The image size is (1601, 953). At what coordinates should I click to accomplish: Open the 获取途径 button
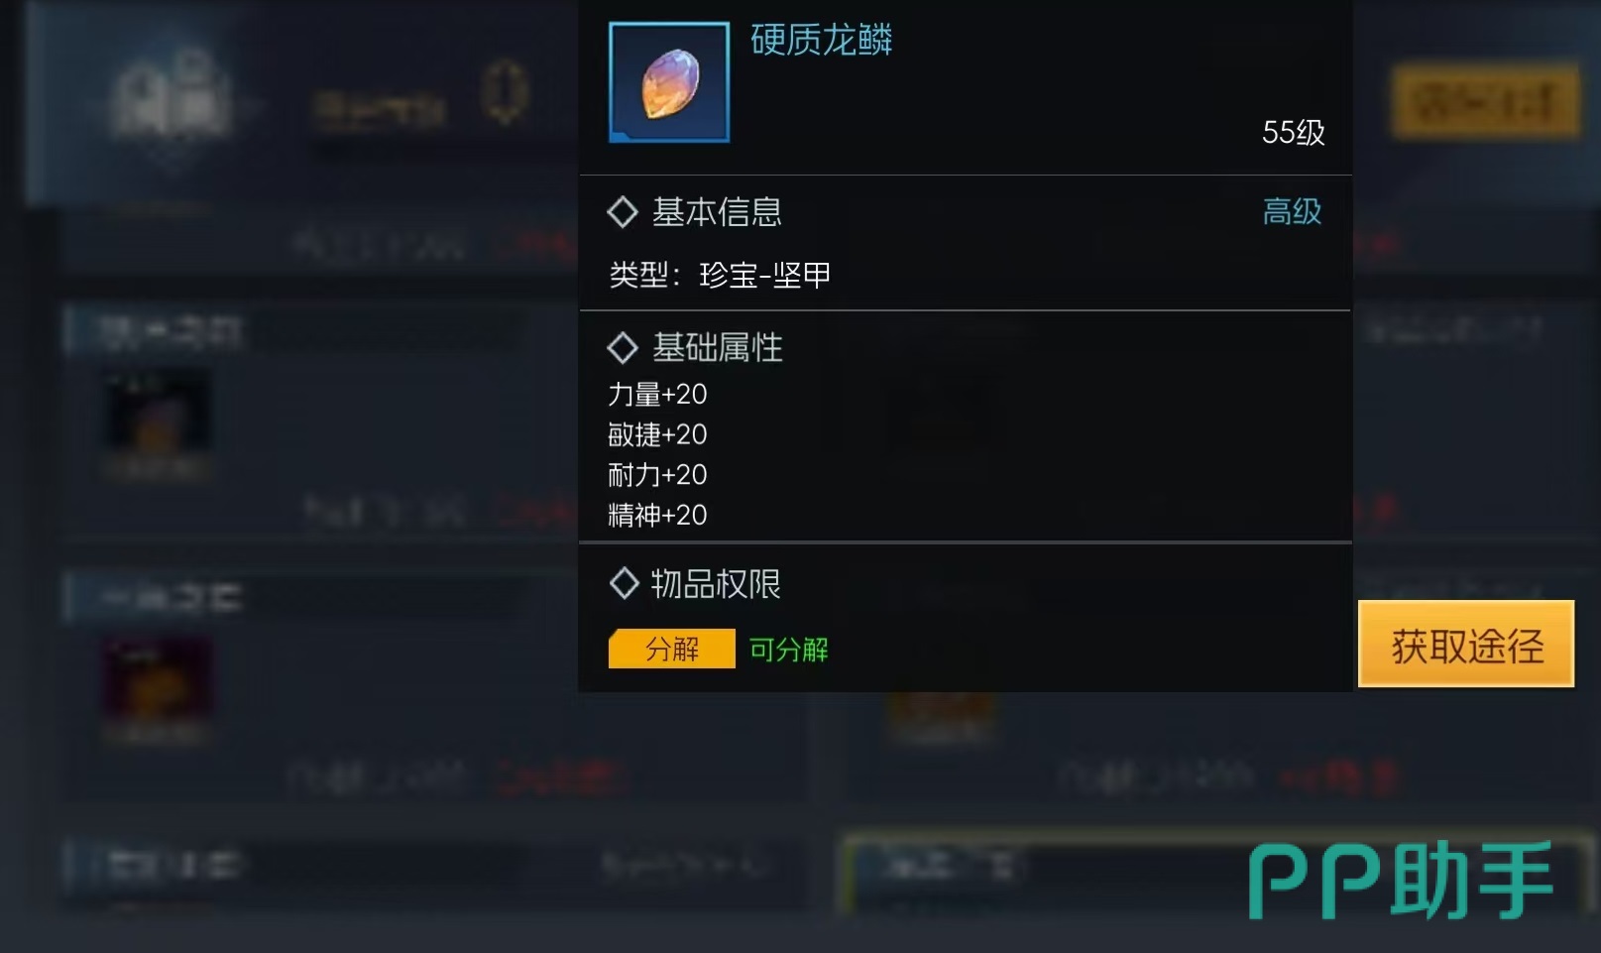pos(1466,644)
